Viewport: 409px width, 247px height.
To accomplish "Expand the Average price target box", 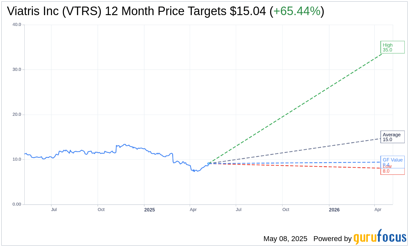I will (393, 137).
